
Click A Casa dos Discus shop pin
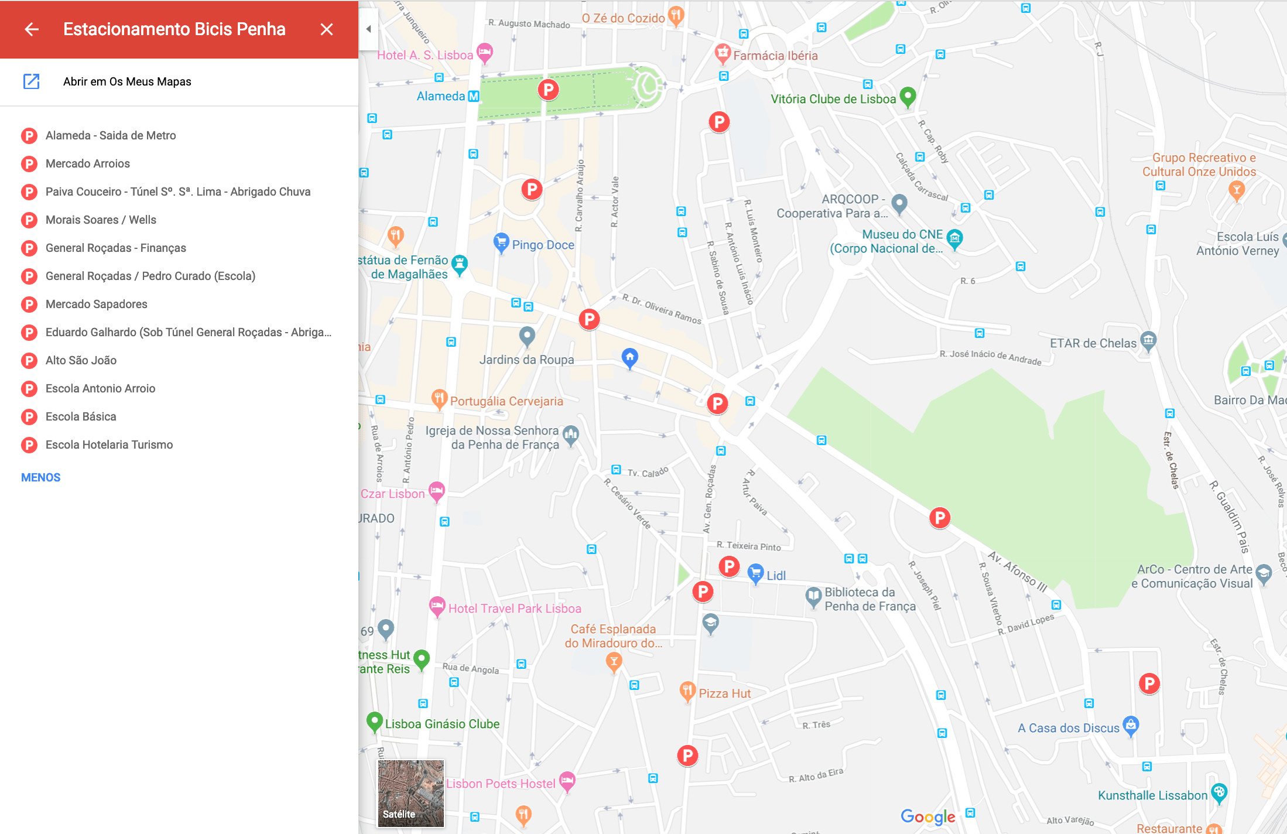click(x=1131, y=726)
